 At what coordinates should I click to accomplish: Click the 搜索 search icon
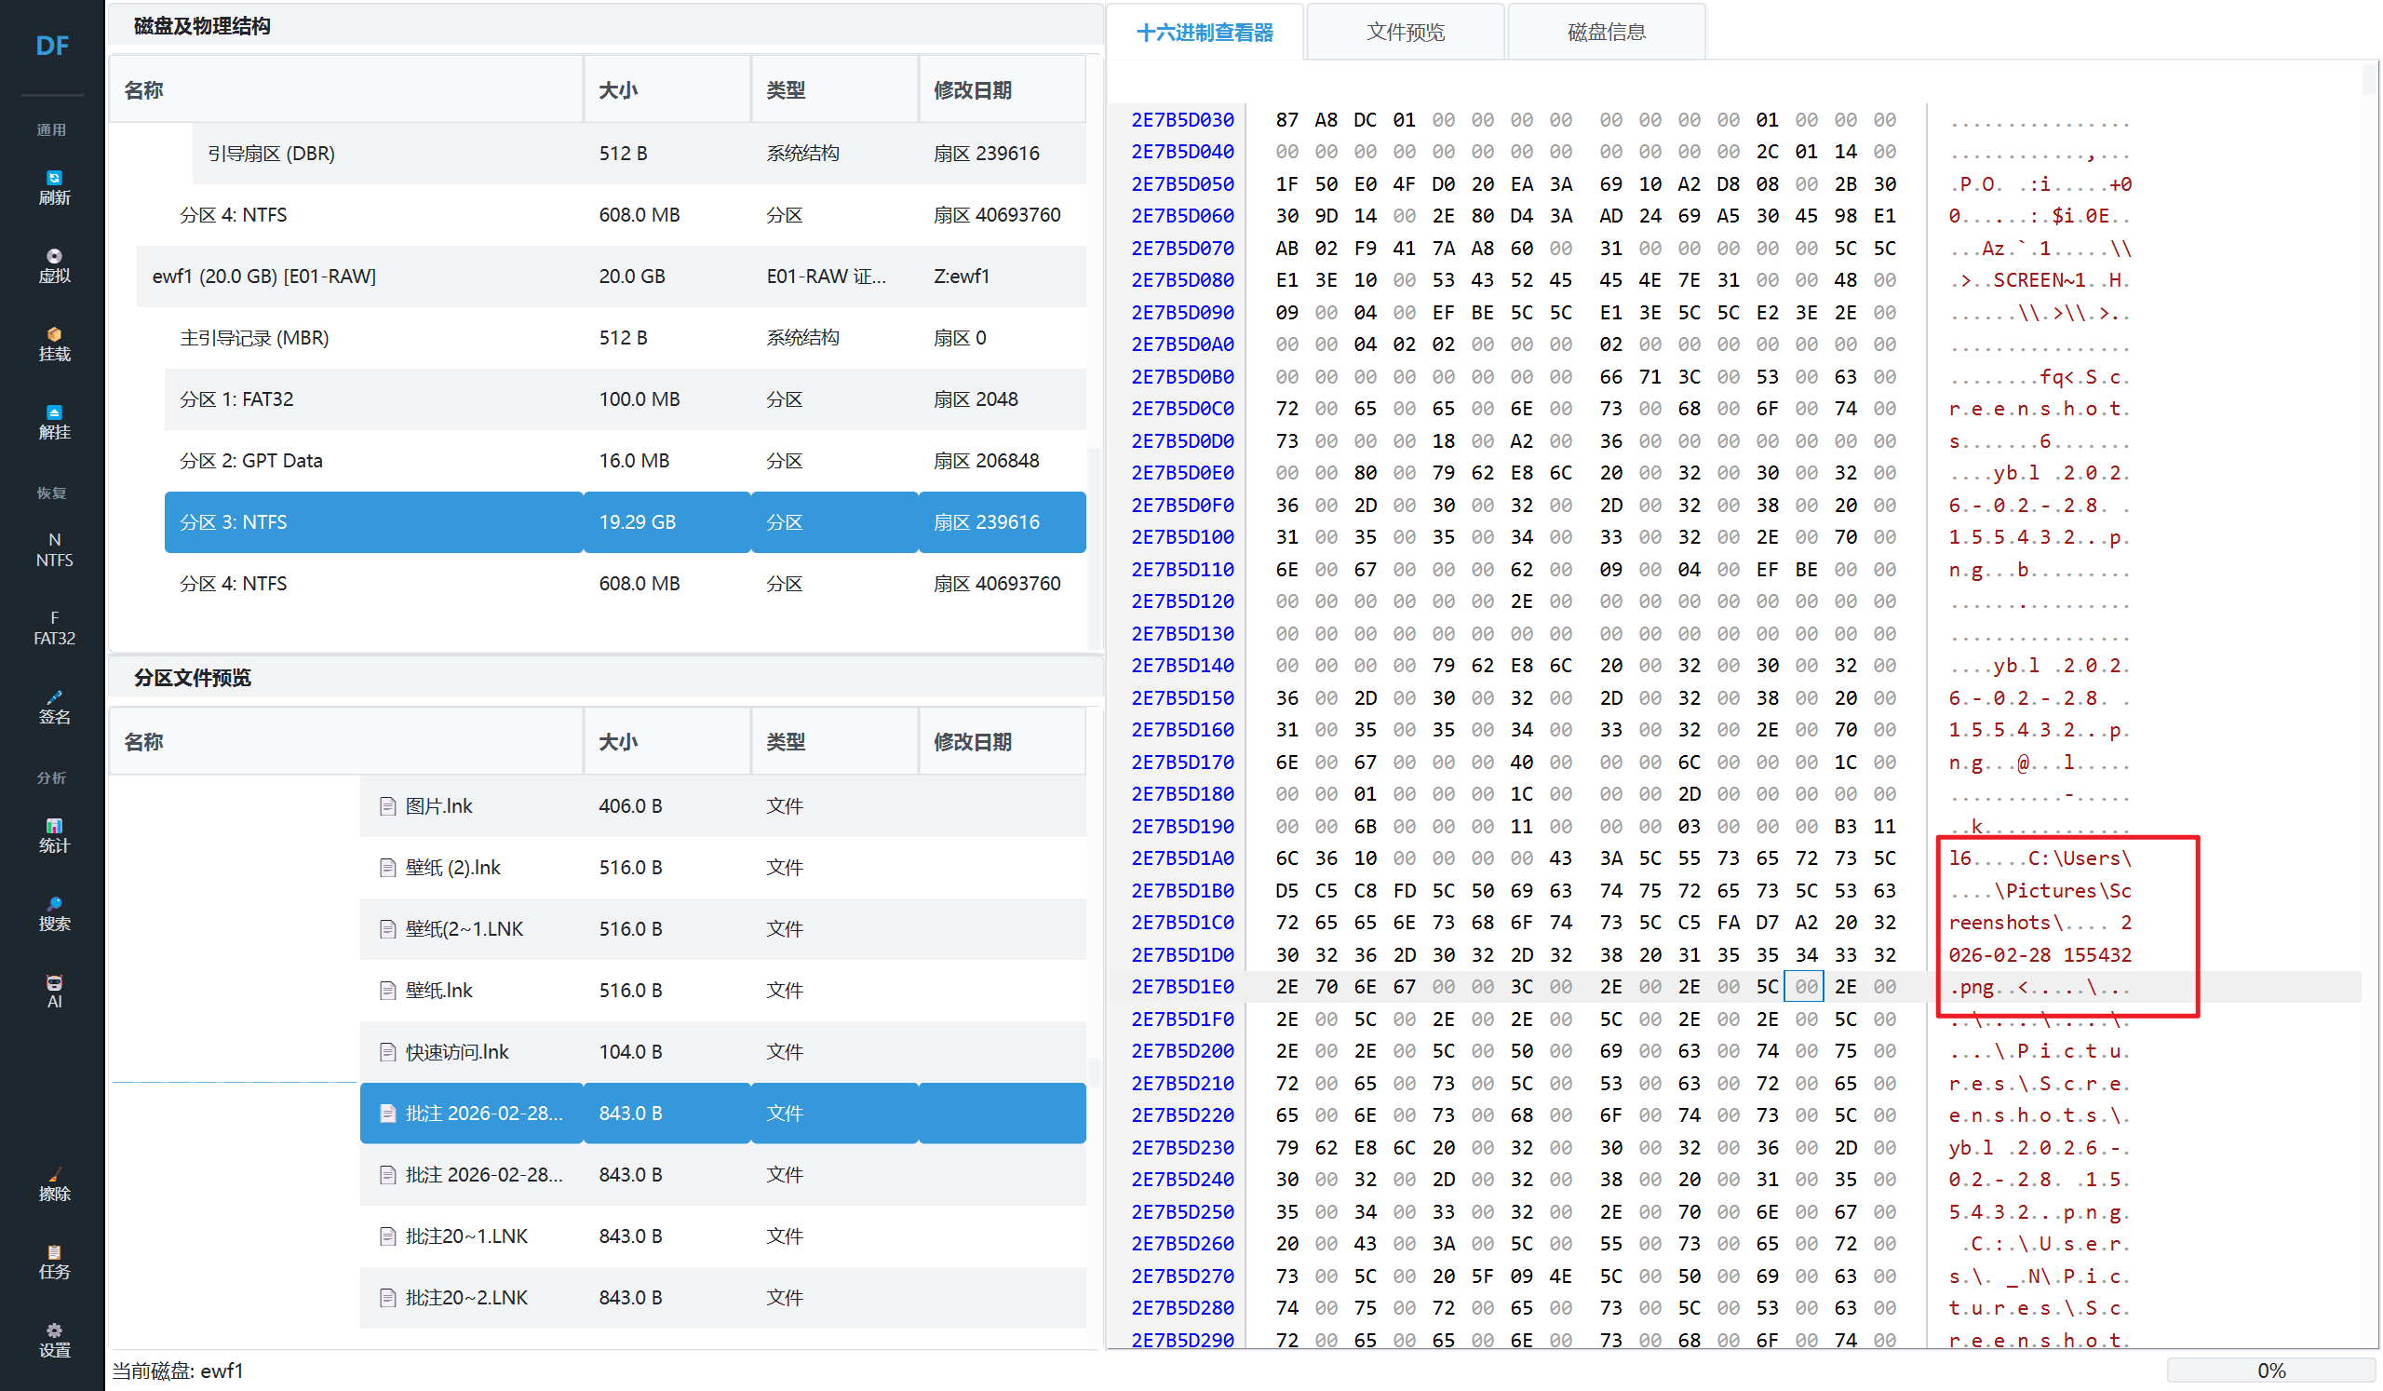(x=54, y=914)
